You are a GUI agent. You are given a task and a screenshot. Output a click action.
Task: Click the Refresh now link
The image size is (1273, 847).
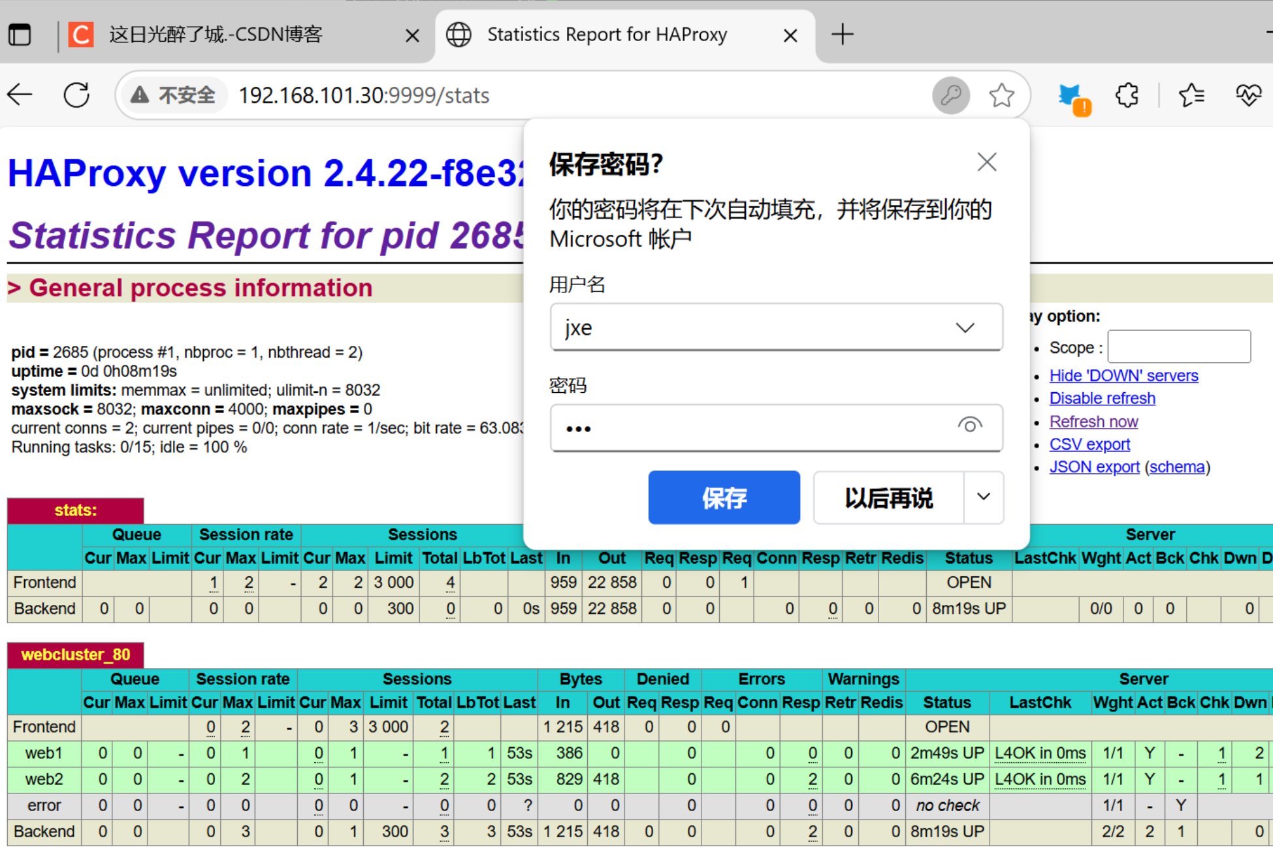[x=1093, y=422]
